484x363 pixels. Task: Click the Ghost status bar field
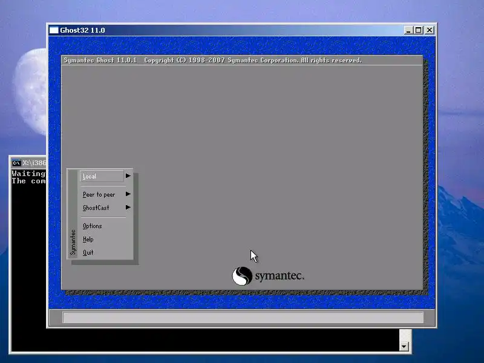point(243,317)
